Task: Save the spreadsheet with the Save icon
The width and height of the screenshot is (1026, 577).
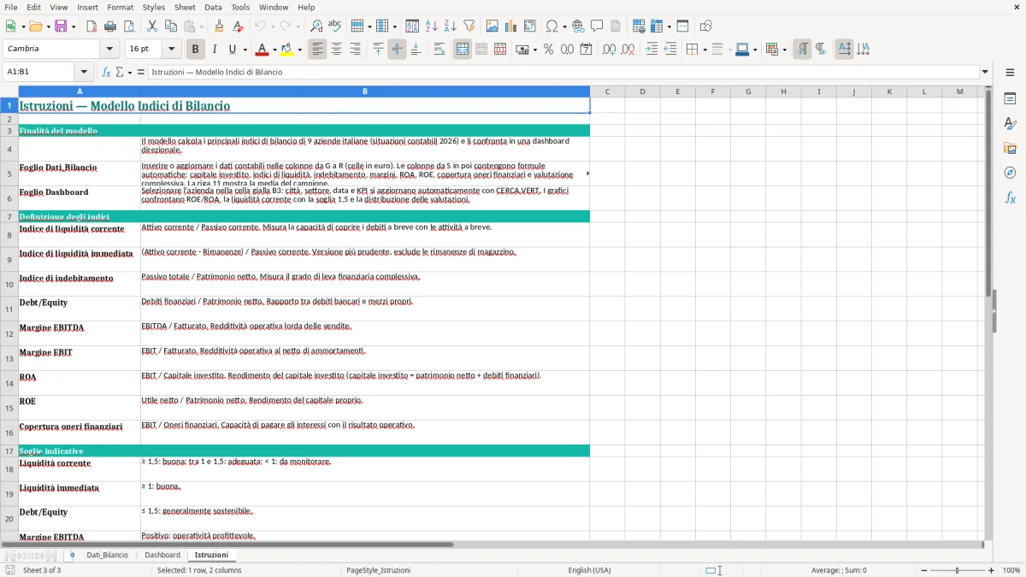Action: pos(61,26)
